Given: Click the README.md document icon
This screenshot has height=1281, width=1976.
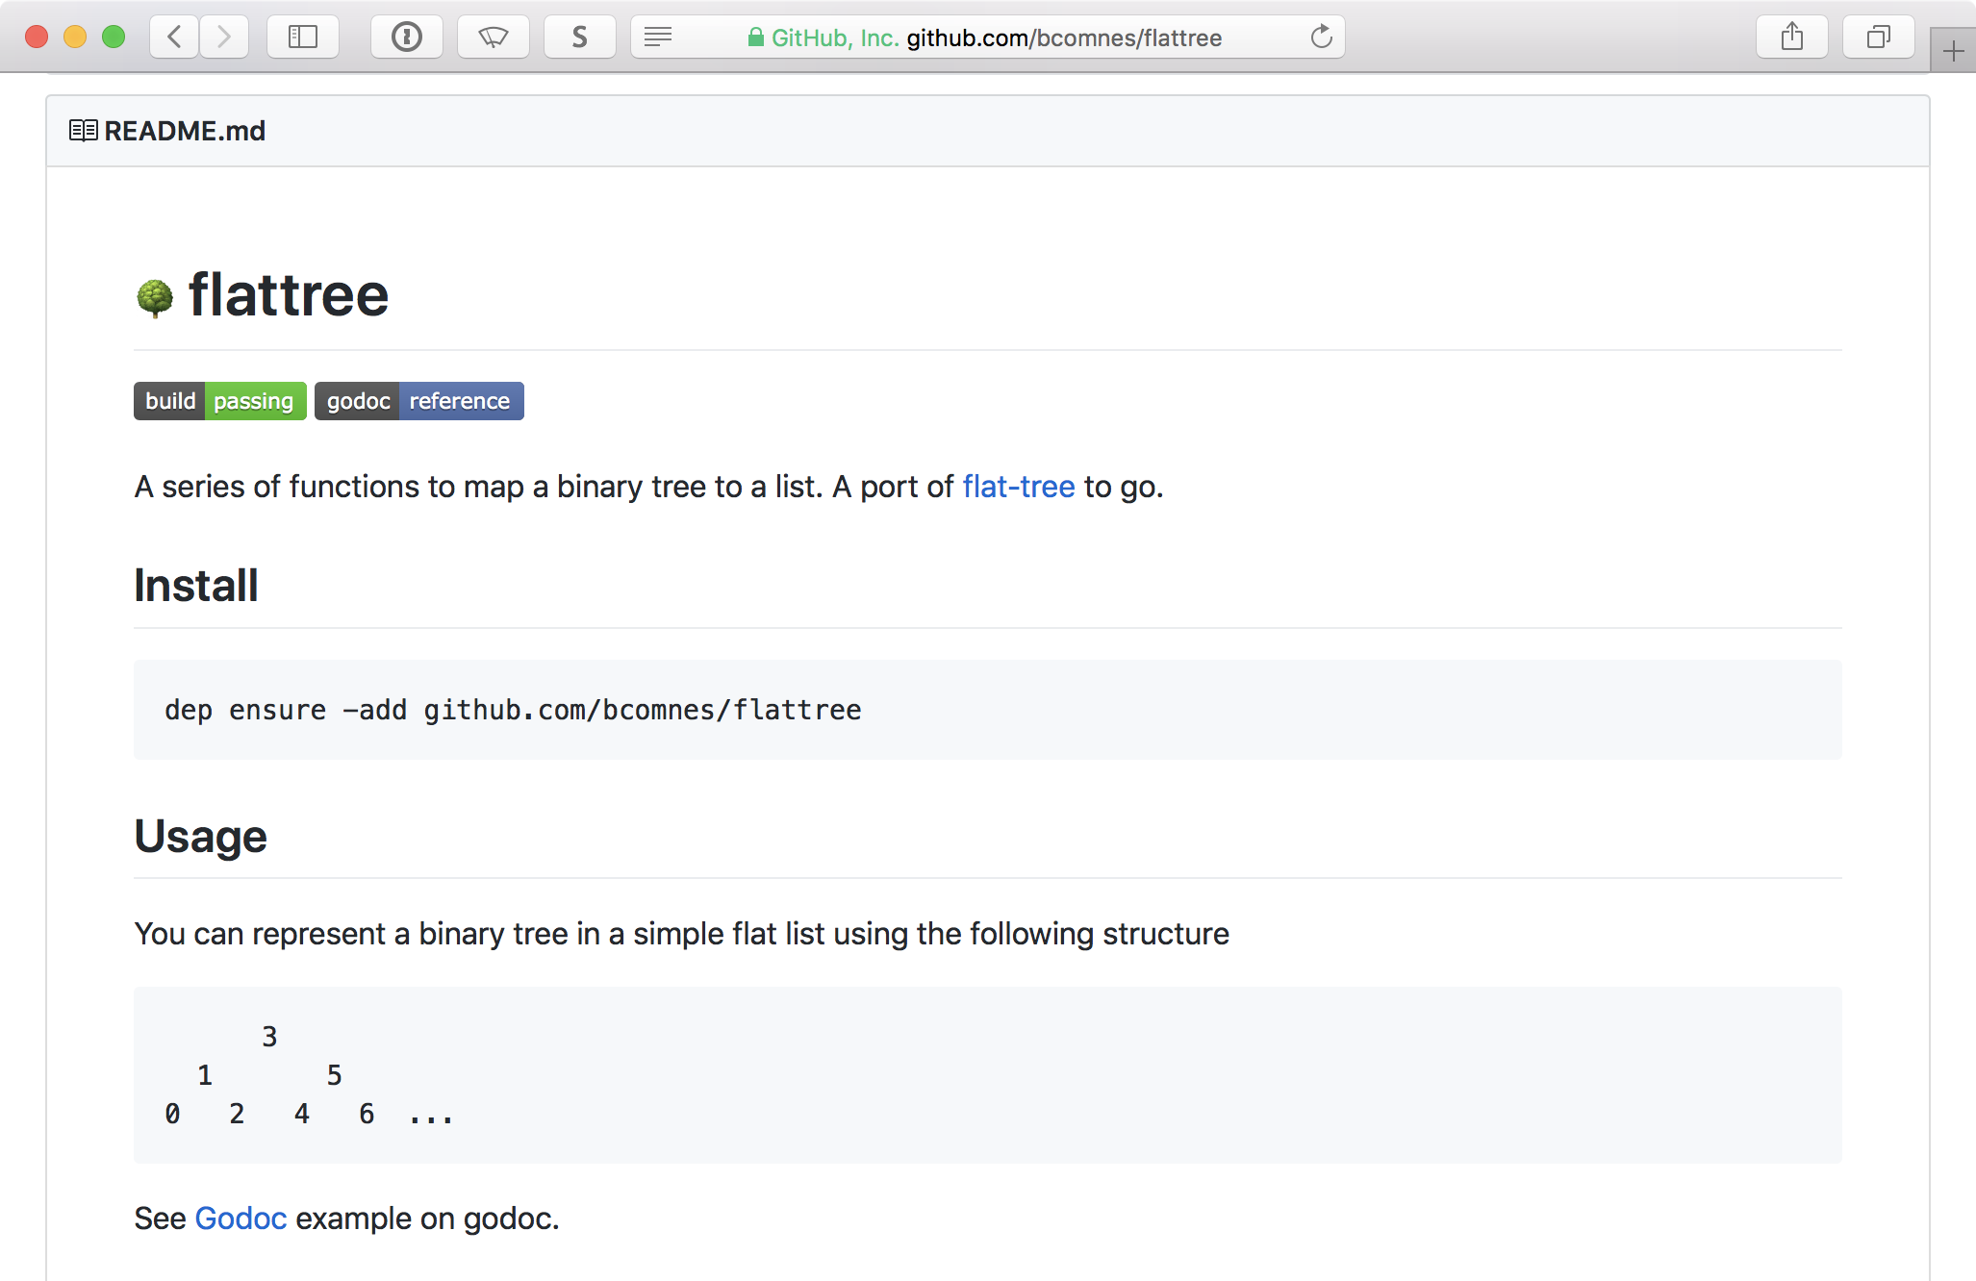Looking at the screenshot, I should [x=82, y=131].
